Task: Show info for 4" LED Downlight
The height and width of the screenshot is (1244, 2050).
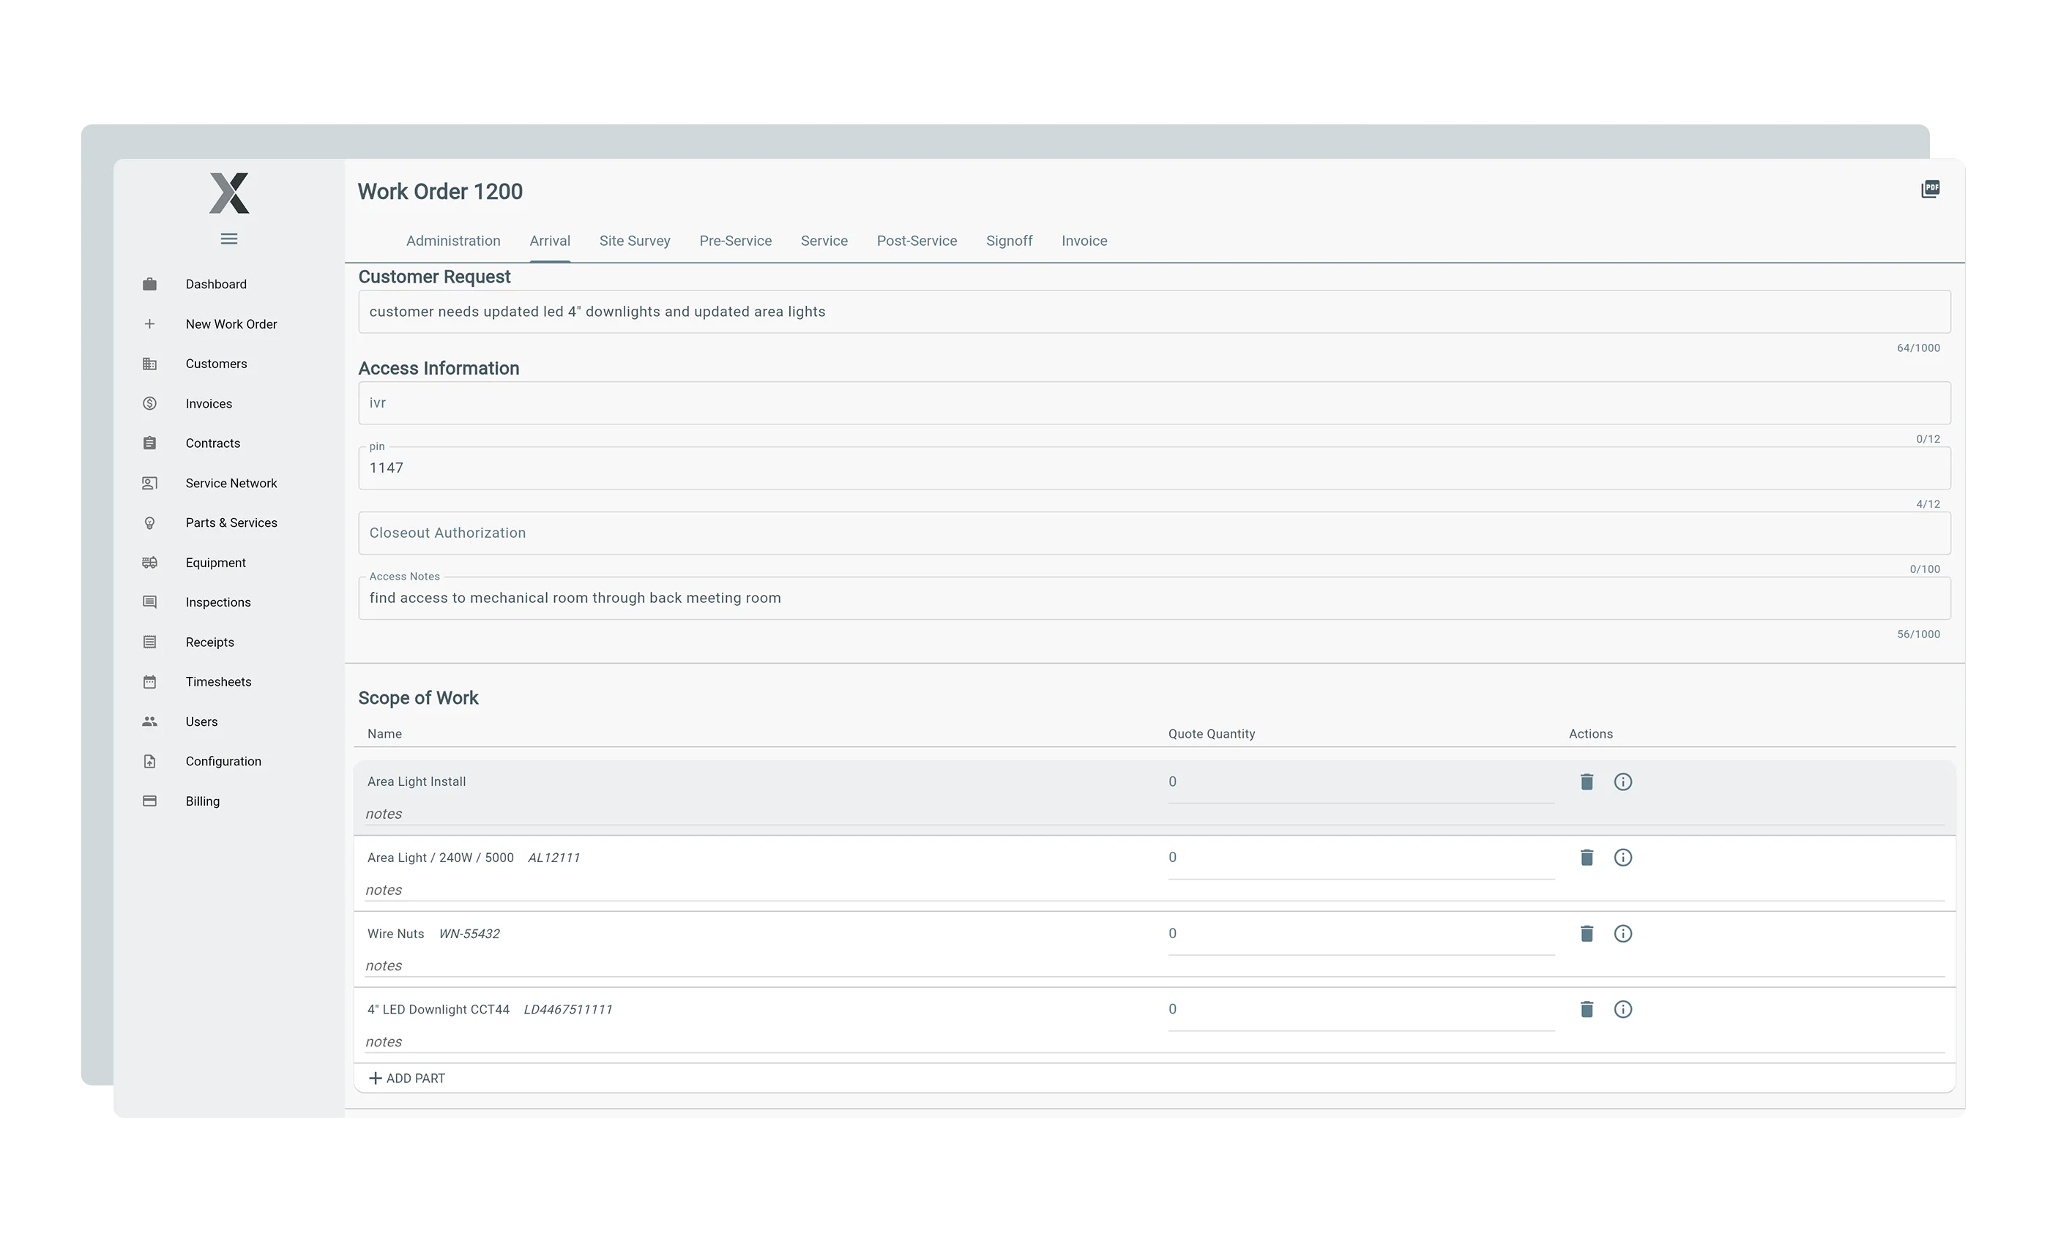Action: pos(1622,1010)
